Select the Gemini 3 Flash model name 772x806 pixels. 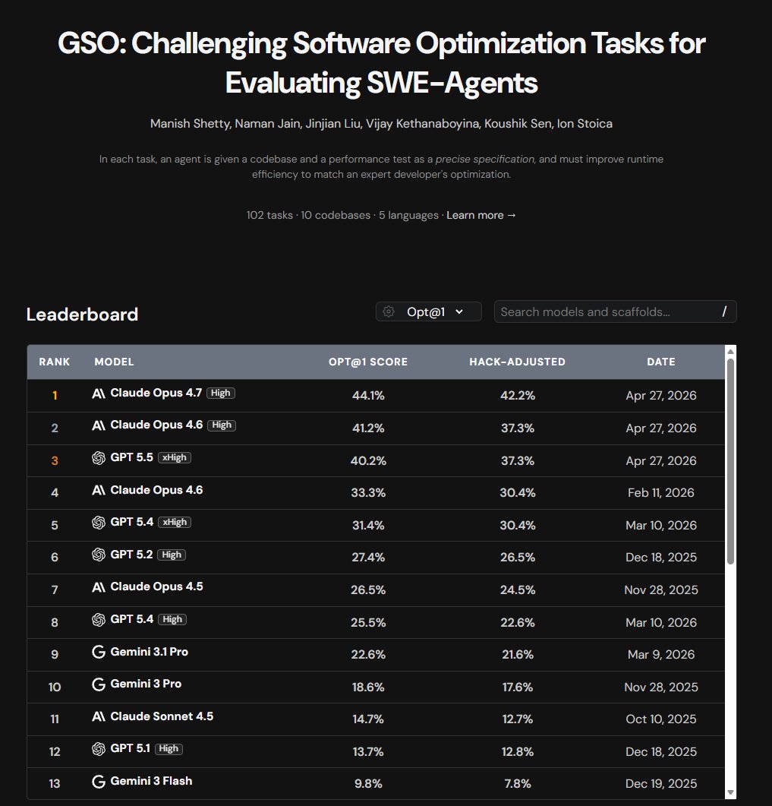pyautogui.click(x=152, y=782)
